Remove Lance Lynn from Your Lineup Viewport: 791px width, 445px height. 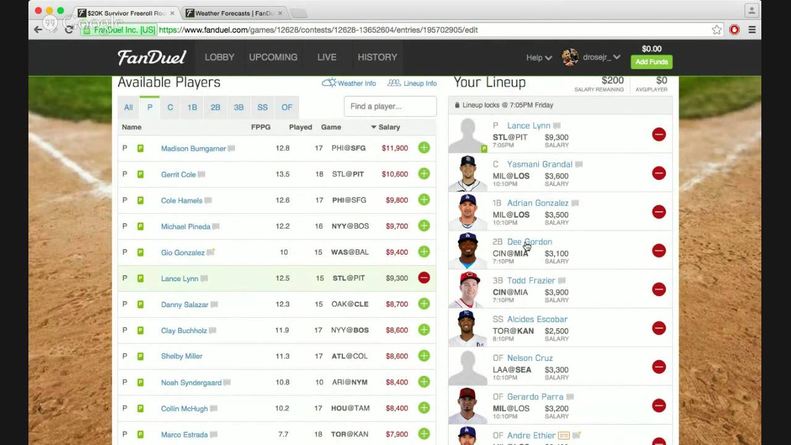(659, 134)
